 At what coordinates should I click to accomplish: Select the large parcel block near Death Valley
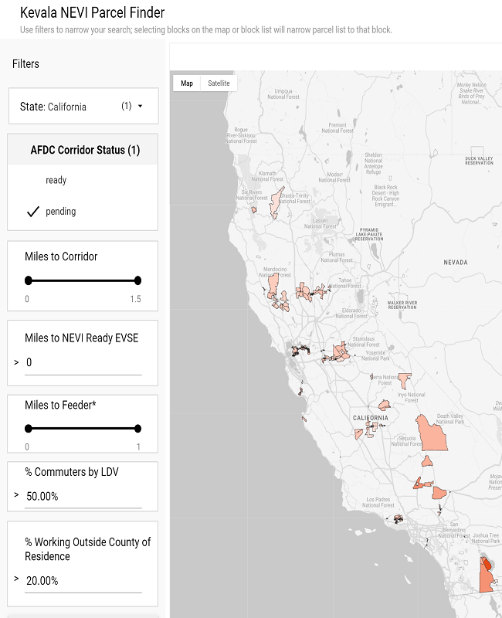(x=432, y=434)
